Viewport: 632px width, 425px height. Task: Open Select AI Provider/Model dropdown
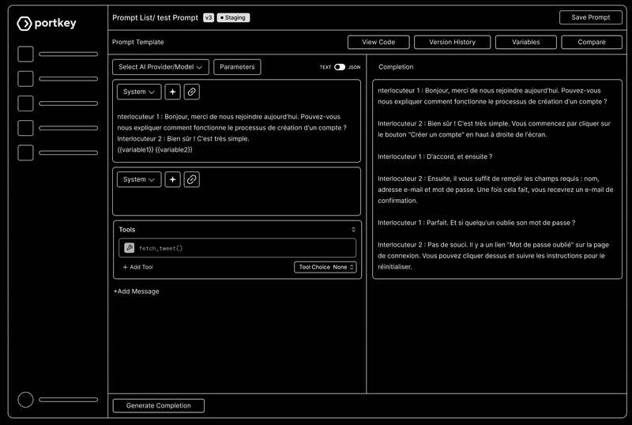pyautogui.click(x=160, y=67)
